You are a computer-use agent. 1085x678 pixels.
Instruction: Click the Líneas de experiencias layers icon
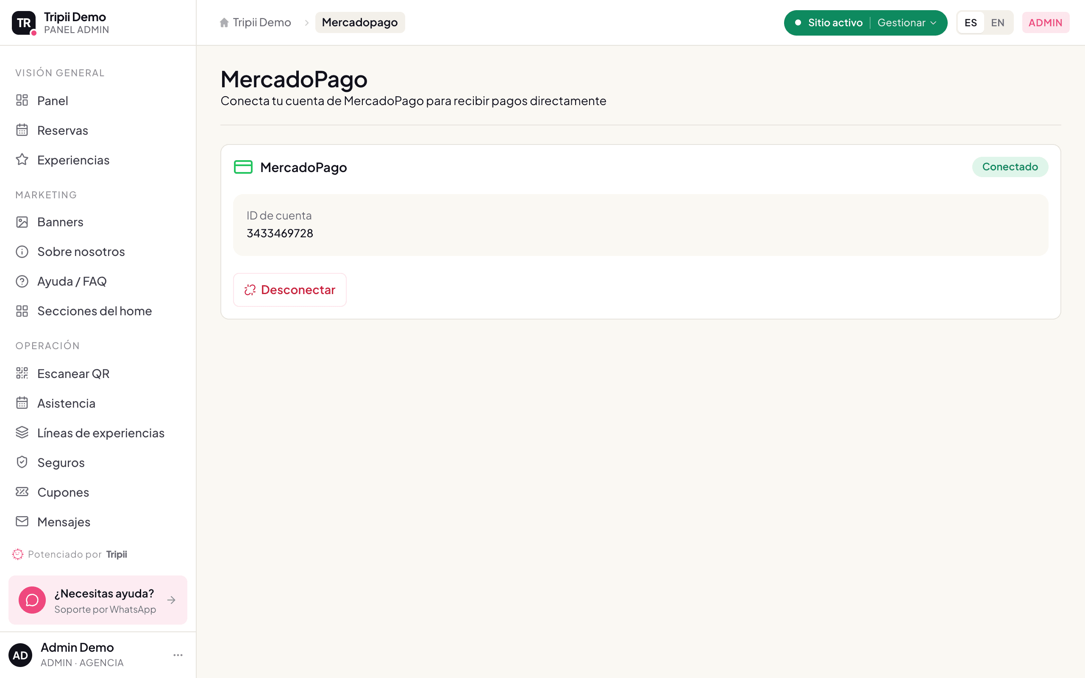pos(22,432)
